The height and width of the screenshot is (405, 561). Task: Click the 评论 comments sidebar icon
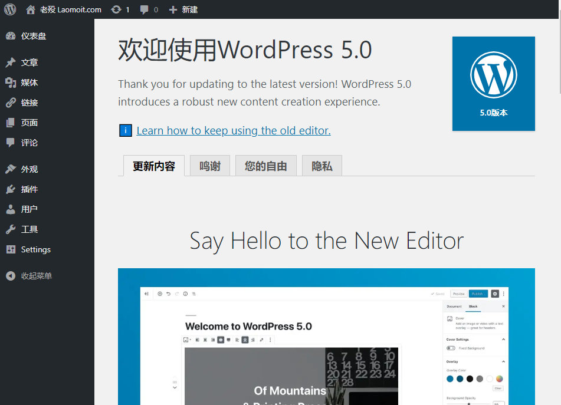(x=11, y=143)
